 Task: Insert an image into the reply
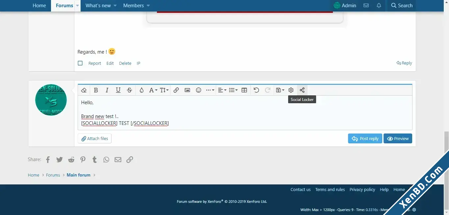[x=187, y=90]
